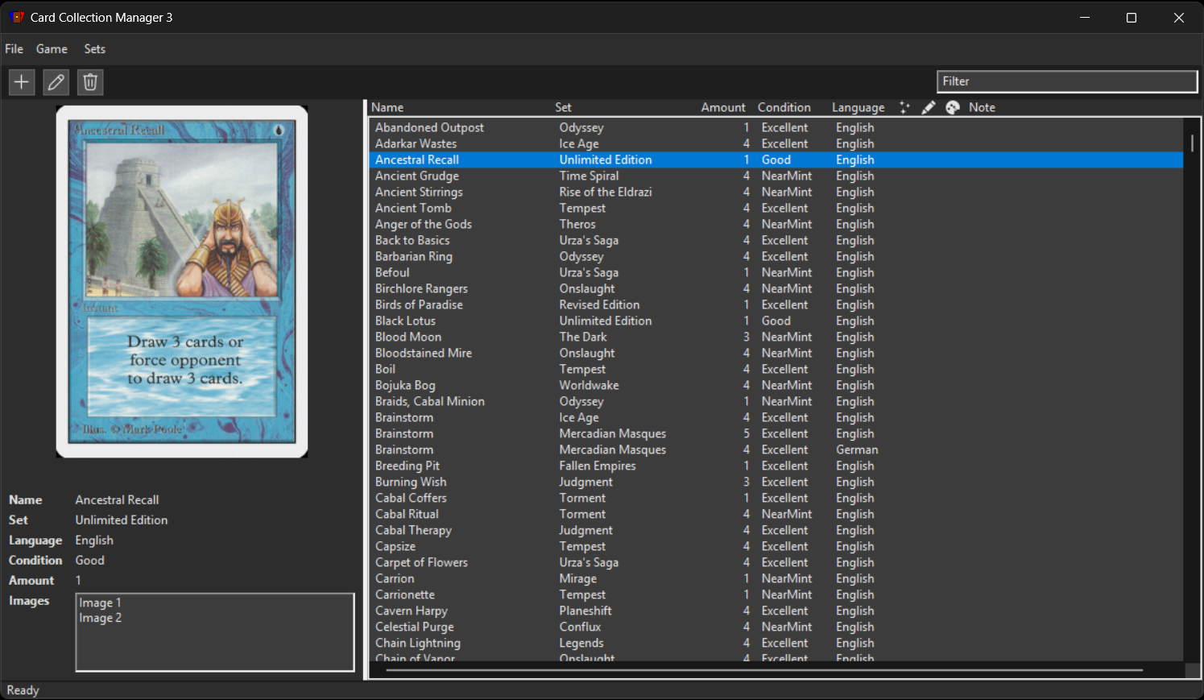Click the Ancestral Recall card image
This screenshot has width=1204, height=700.
click(x=182, y=282)
